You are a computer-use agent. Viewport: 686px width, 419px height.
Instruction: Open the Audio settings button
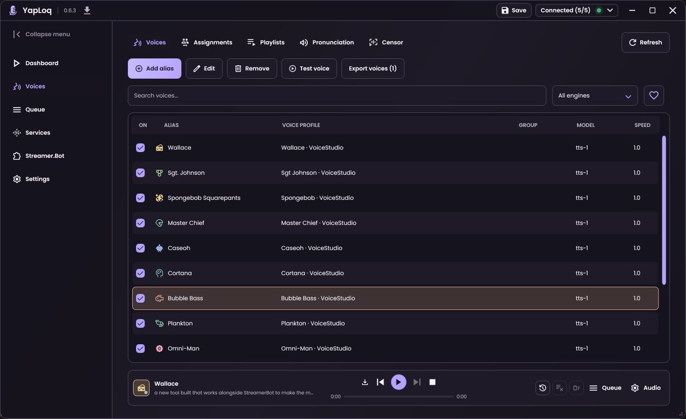[x=646, y=388]
